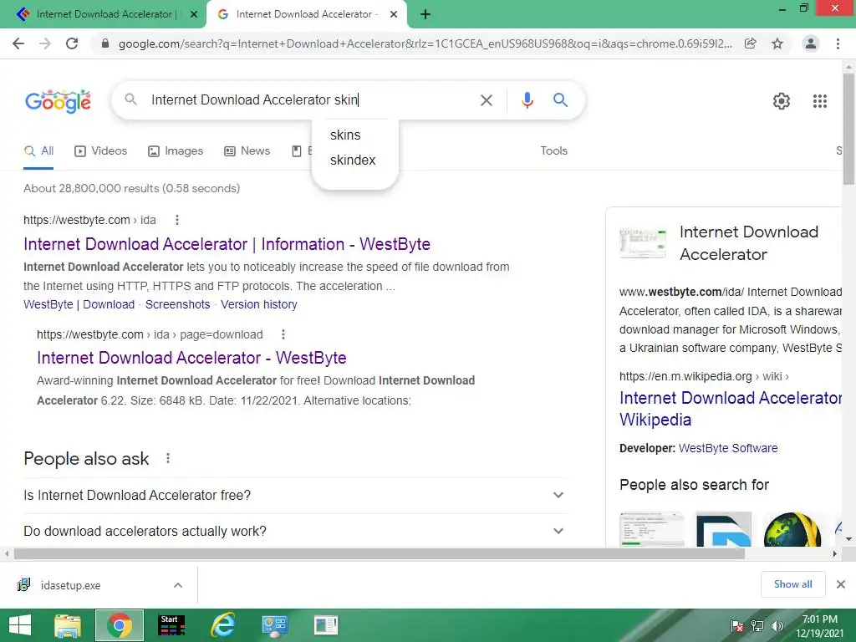Click the vertical scrollbar thumb
856x642 pixels.
(849, 130)
